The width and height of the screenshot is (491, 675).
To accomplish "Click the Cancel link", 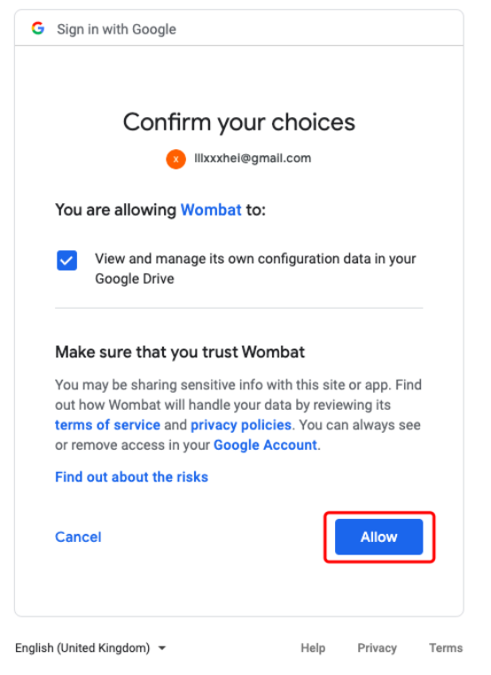I will click(78, 537).
